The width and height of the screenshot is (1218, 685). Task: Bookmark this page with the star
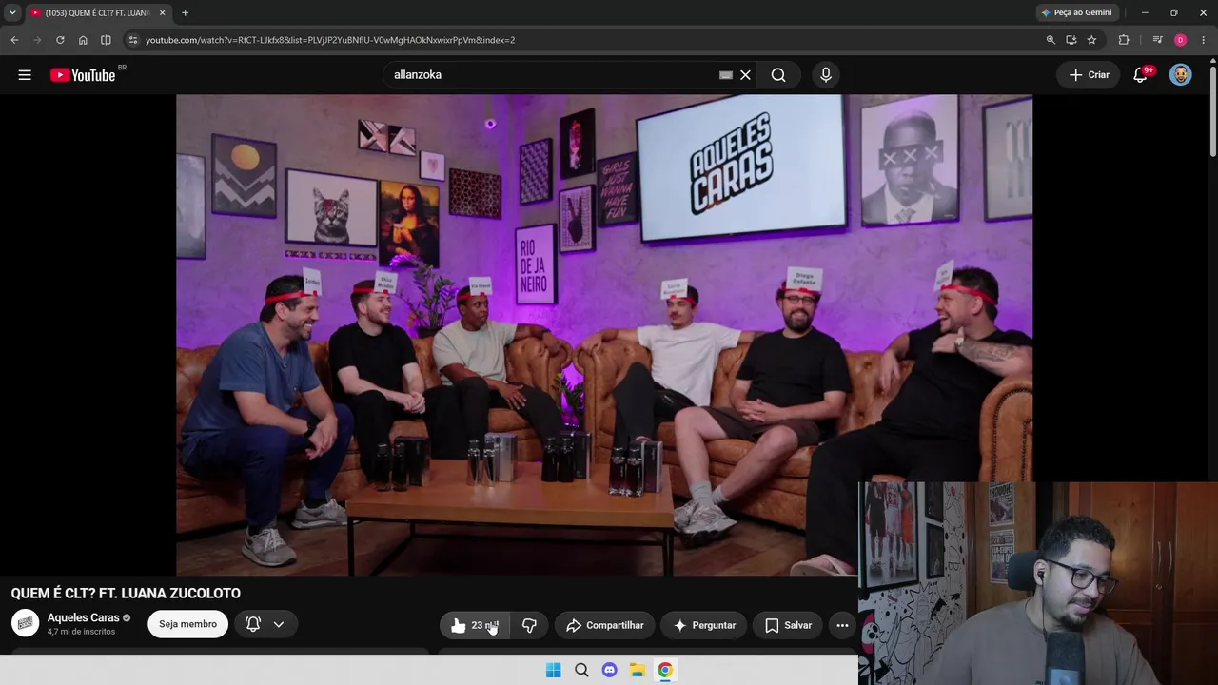[x=1091, y=40]
